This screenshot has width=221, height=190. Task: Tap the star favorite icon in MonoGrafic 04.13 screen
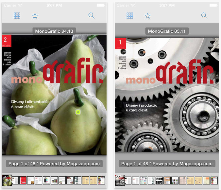point(35,16)
